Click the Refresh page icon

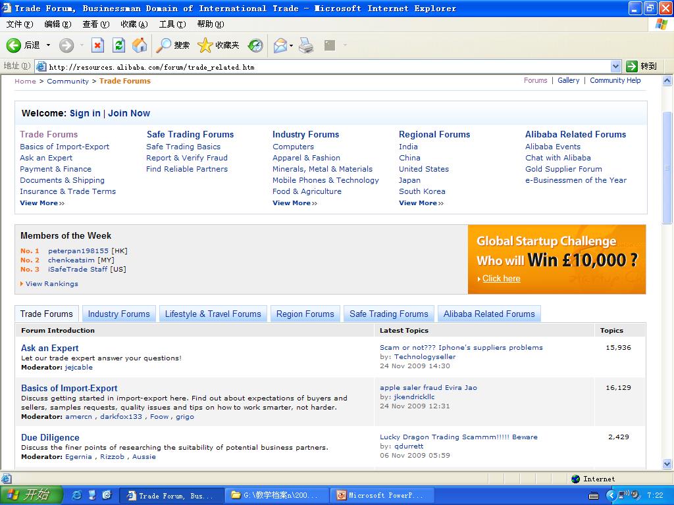point(118,45)
